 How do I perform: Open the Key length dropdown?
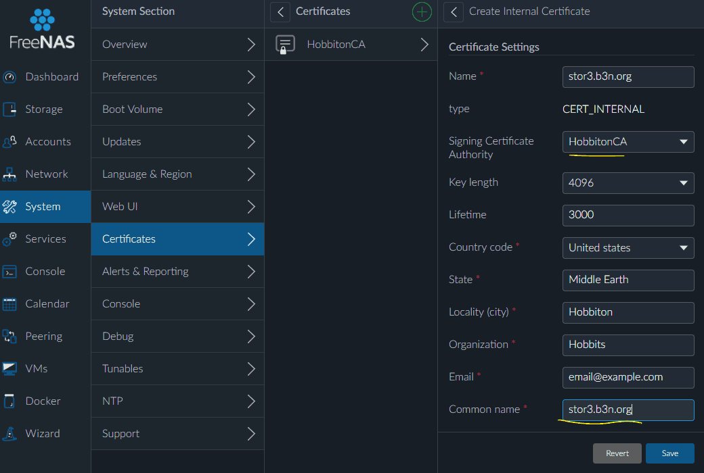pos(628,183)
